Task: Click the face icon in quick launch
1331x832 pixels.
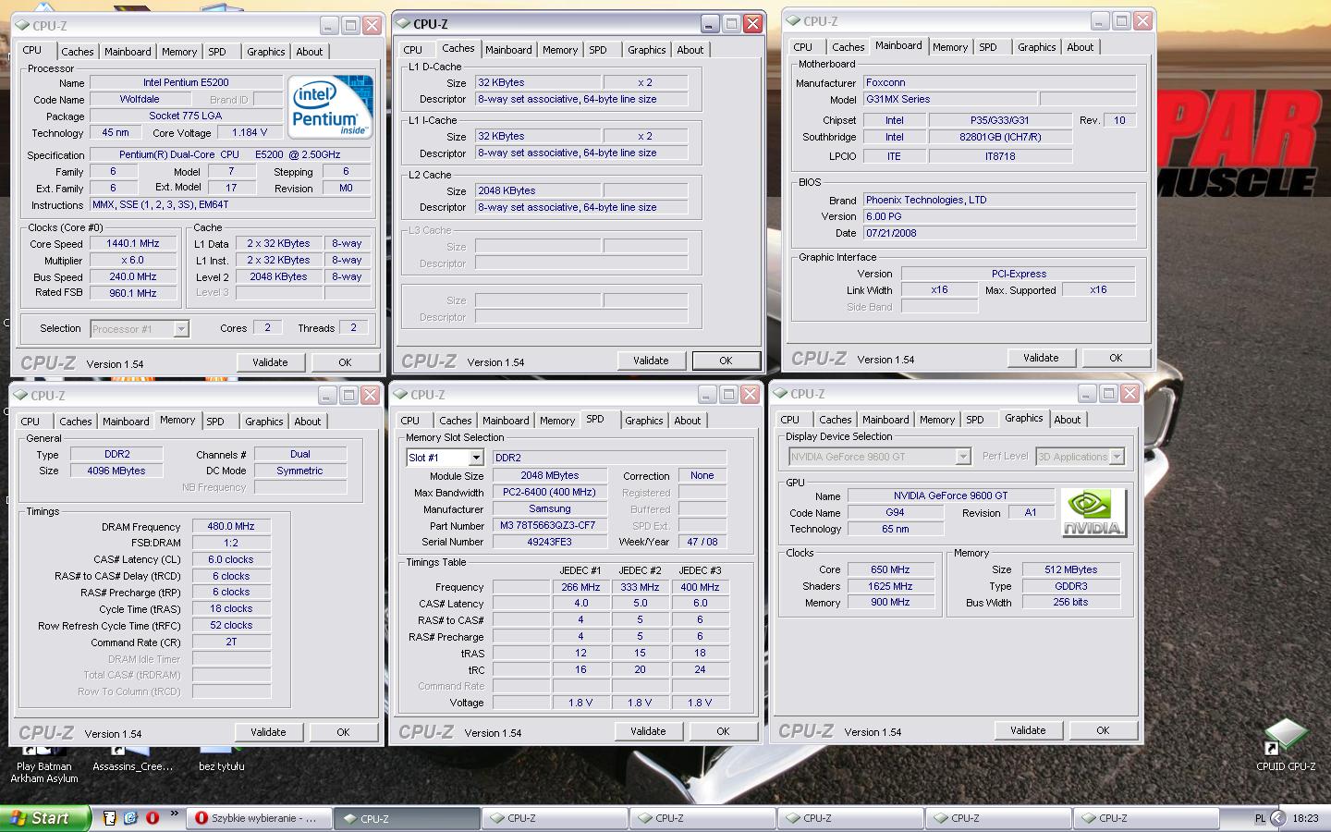Action: click(110, 818)
